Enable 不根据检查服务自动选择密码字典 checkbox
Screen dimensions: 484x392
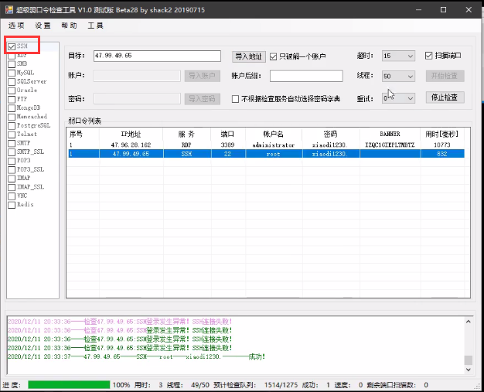coord(236,99)
